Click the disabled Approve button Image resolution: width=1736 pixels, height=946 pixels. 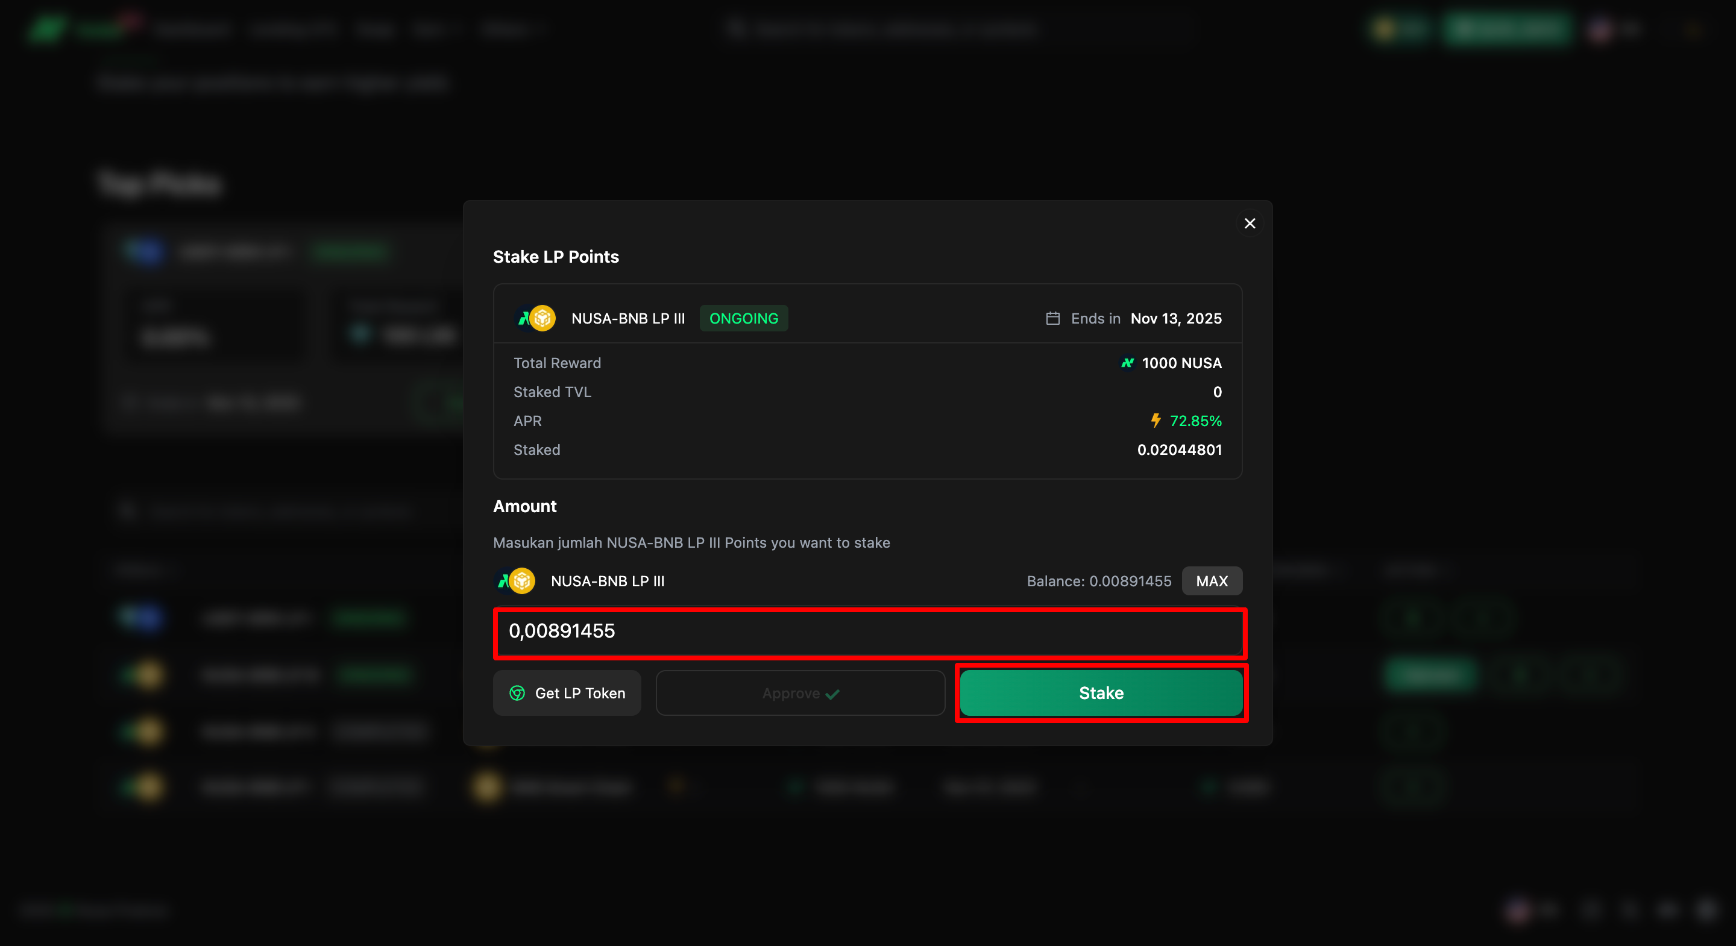(x=800, y=693)
